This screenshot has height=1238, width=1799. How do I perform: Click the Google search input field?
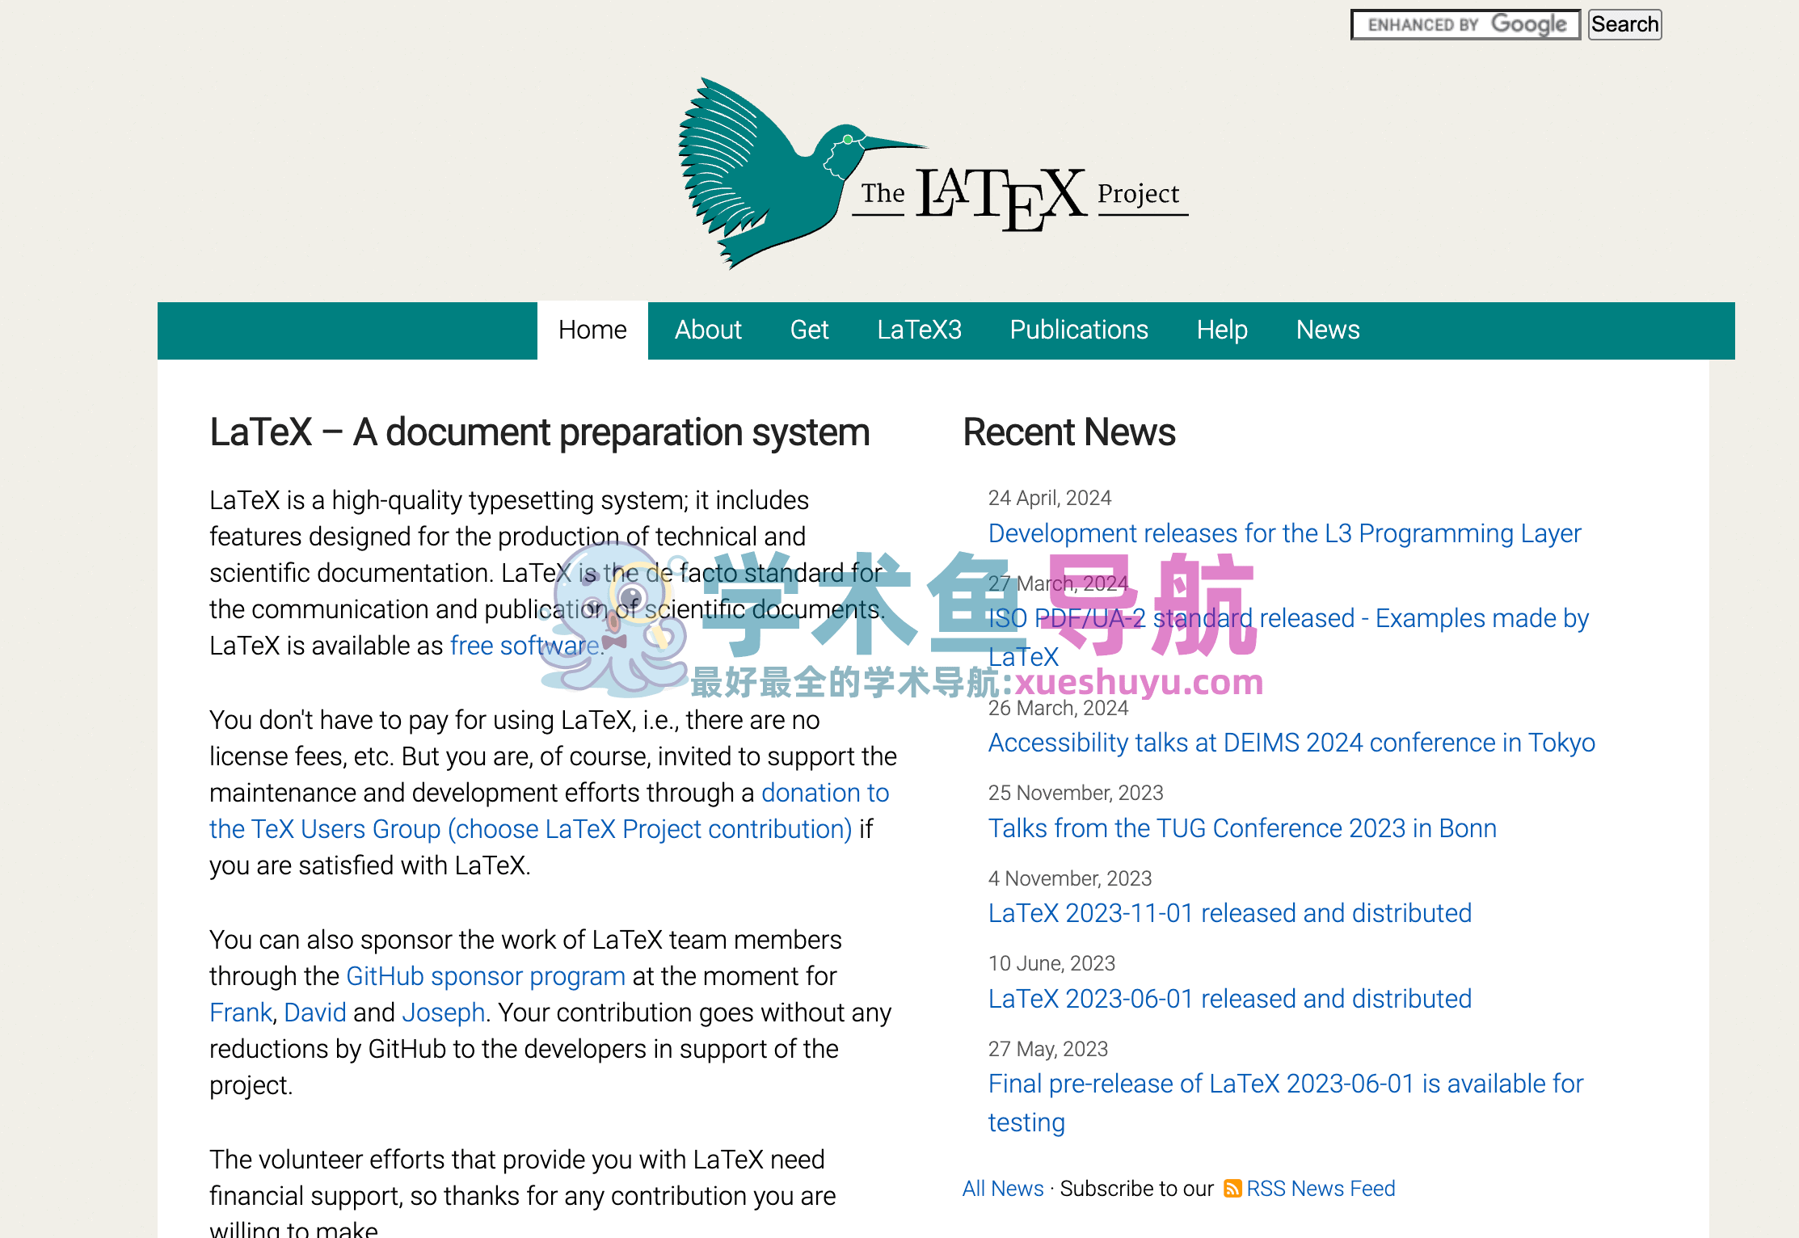click(1464, 24)
